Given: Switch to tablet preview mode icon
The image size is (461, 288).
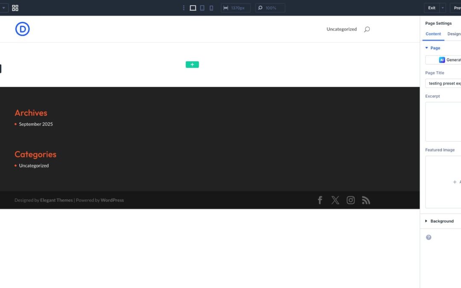Looking at the screenshot, I should 202,7.
